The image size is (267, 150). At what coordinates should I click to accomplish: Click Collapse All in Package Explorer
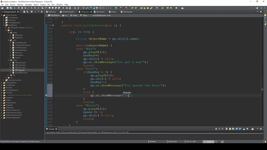(x=24, y=12)
